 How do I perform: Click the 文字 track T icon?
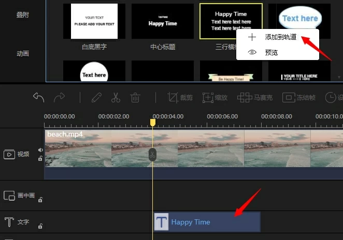point(9,222)
